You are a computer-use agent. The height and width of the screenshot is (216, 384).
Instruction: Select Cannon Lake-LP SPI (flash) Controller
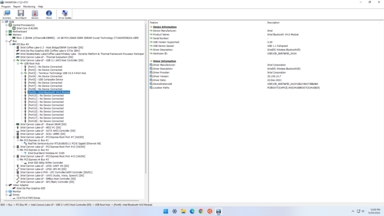coord(47,182)
